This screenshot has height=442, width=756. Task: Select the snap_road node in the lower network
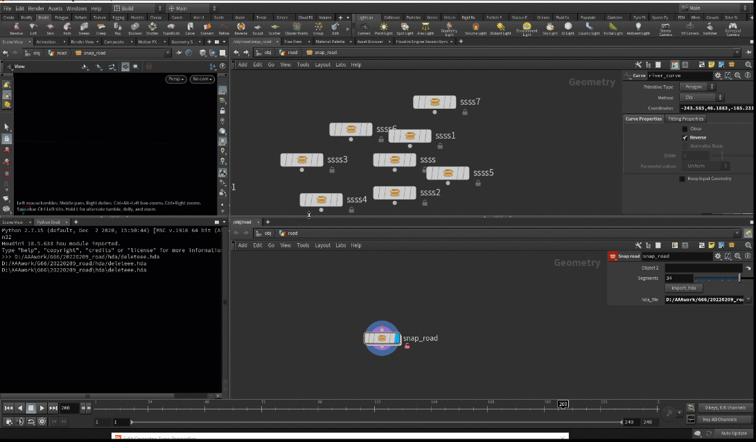[x=383, y=338]
